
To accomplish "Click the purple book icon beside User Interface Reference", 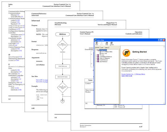I will (98, 57).
